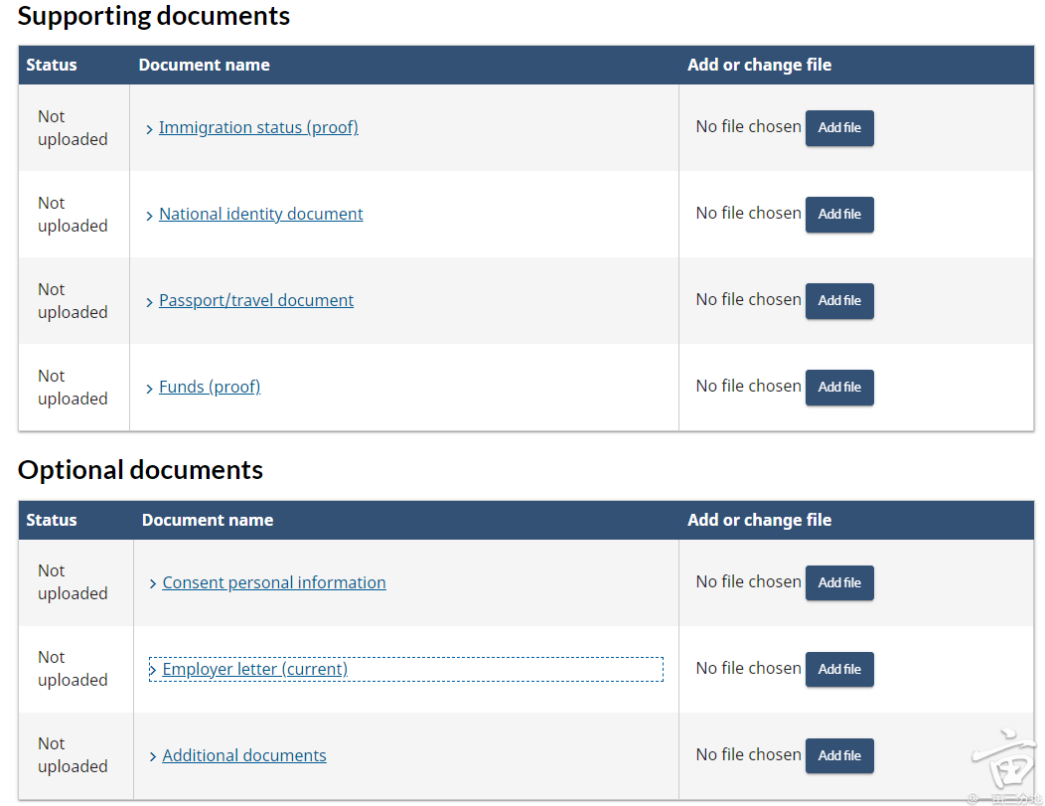Viewport: 1045px width, 806px height.
Task: Open the Immigration status (proof) link
Action: 258,127
